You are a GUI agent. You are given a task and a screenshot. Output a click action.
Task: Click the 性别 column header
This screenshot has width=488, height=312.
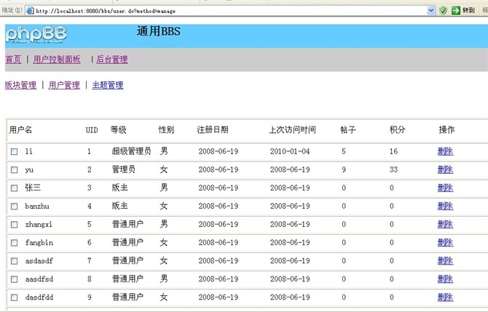pyautogui.click(x=166, y=130)
